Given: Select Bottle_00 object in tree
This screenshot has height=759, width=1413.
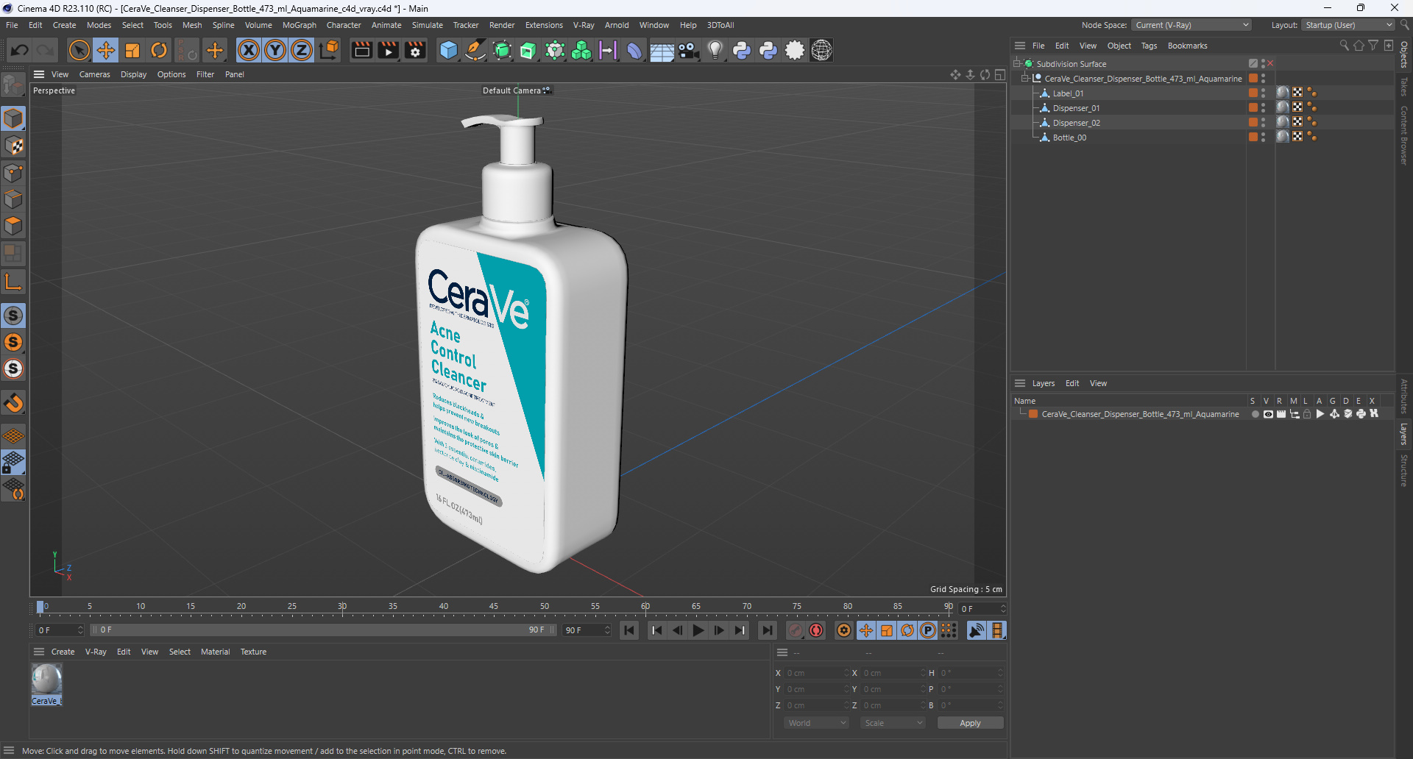Looking at the screenshot, I should pos(1069,138).
